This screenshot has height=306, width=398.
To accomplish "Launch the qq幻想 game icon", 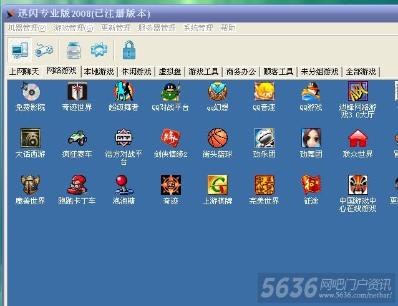I will (x=218, y=91).
